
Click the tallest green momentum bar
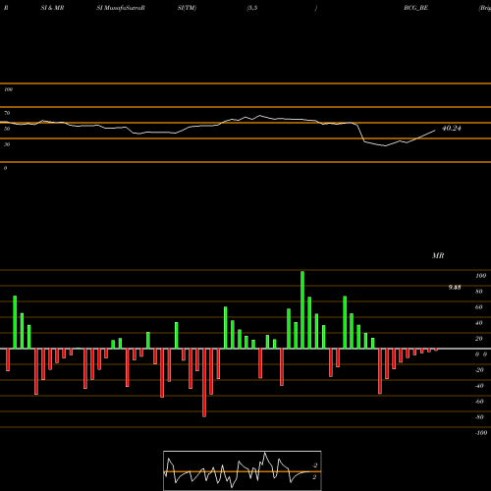point(302,309)
